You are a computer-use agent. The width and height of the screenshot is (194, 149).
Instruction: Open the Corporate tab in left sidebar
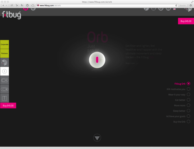click(5, 44)
